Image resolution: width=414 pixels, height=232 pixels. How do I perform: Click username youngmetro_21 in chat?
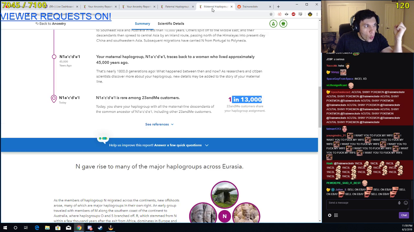click(336, 136)
